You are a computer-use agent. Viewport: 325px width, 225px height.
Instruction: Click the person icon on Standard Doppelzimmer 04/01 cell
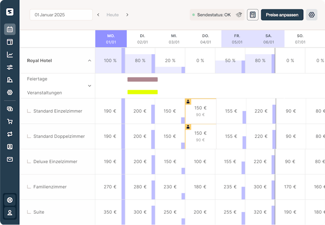pyautogui.click(x=188, y=127)
